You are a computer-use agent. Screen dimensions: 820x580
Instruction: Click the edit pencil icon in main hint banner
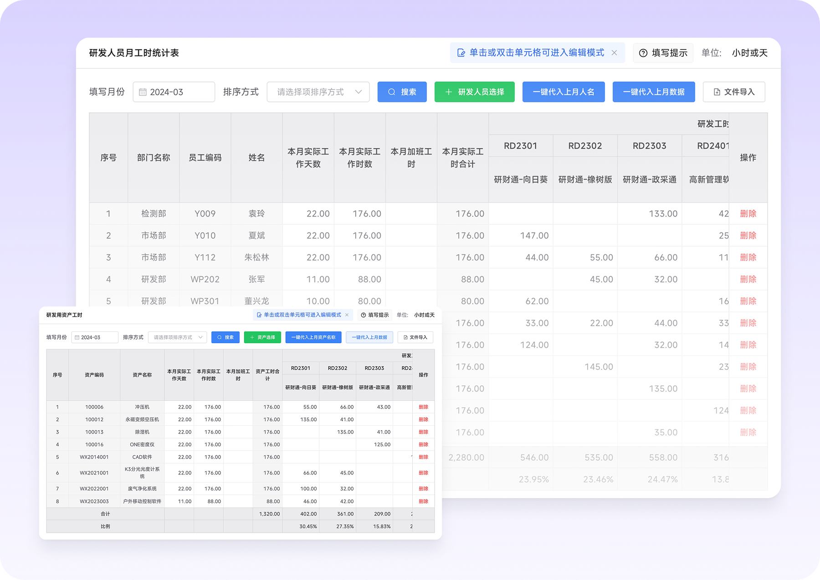[461, 53]
